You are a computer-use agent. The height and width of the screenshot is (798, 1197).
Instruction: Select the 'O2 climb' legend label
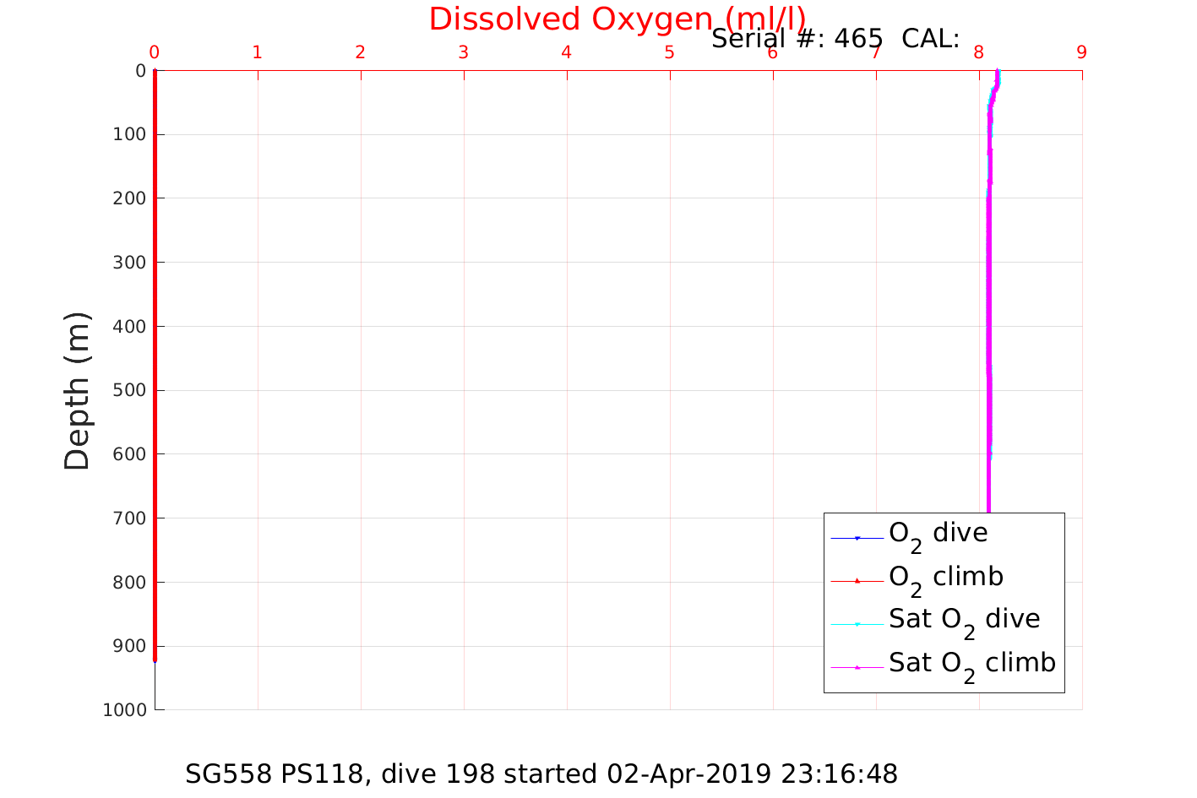pos(945,578)
